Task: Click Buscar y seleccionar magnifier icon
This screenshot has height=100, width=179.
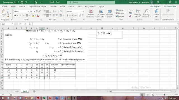Action: click(146, 14)
